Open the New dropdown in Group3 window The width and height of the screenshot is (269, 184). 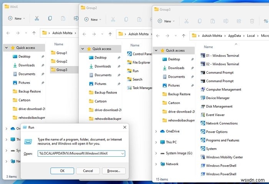click(166, 21)
